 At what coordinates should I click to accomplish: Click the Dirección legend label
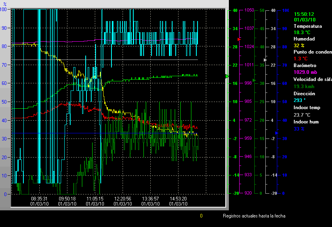tap(304, 94)
